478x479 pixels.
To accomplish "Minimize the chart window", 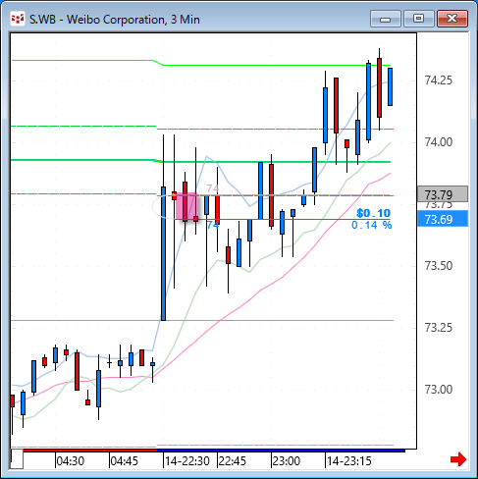I will pyautogui.click(x=386, y=19).
